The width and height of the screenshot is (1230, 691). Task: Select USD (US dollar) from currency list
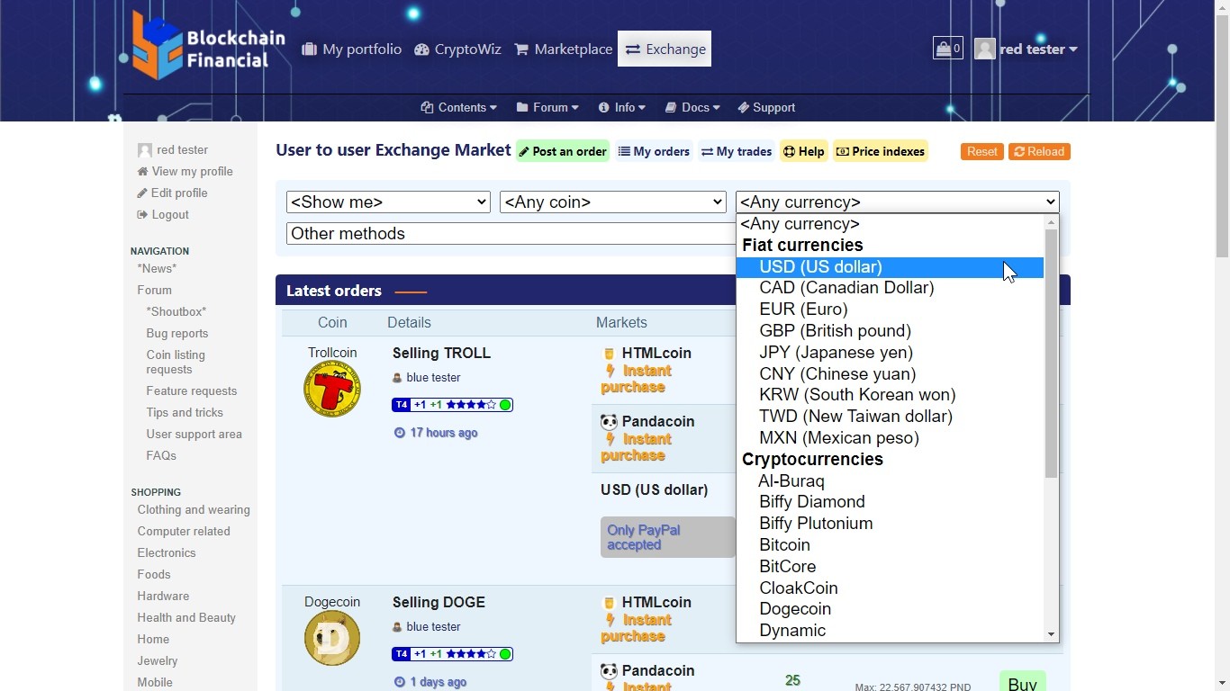[x=820, y=267]
